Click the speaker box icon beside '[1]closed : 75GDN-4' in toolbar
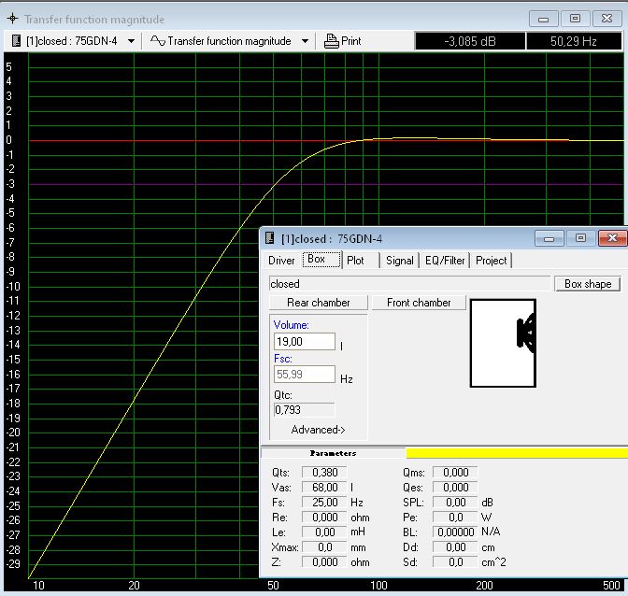 point(16,41)
